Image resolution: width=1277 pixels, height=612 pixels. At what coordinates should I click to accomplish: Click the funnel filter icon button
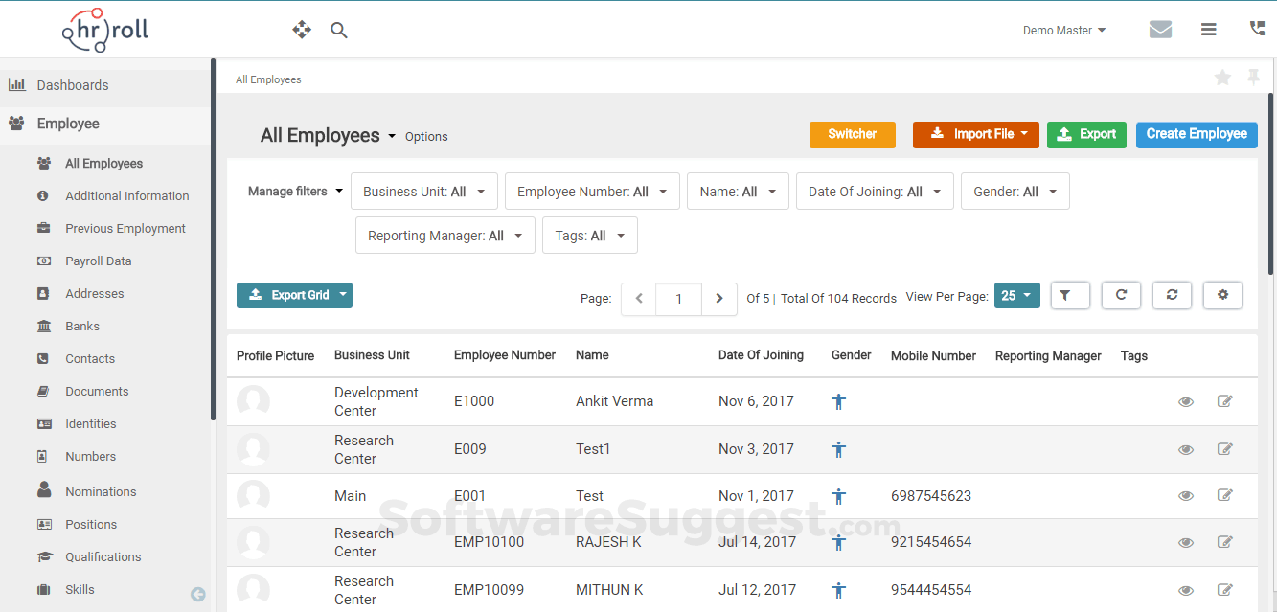[1070, 295]
